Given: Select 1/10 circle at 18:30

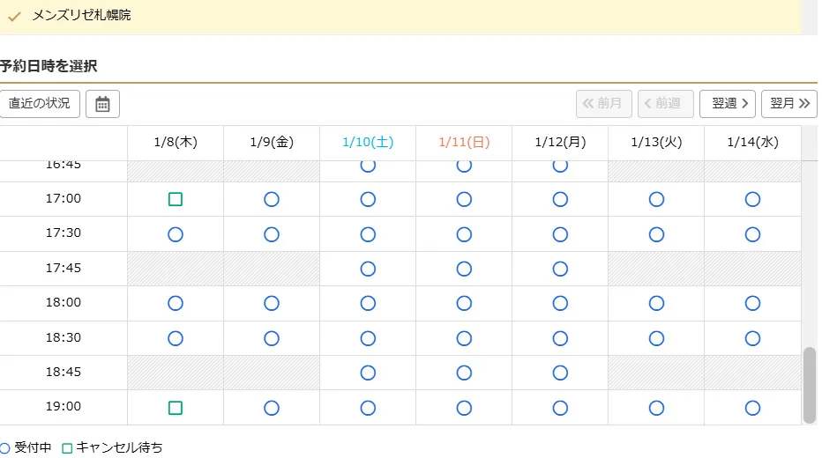Looking at the screenshot, I should [368, 338].
